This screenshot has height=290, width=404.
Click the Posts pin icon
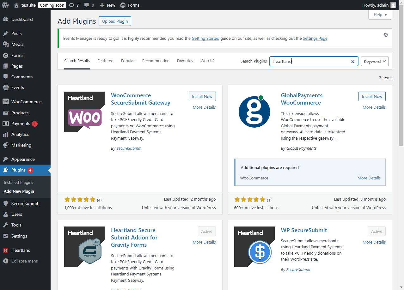pyautogui.click(x=6, y=33)
